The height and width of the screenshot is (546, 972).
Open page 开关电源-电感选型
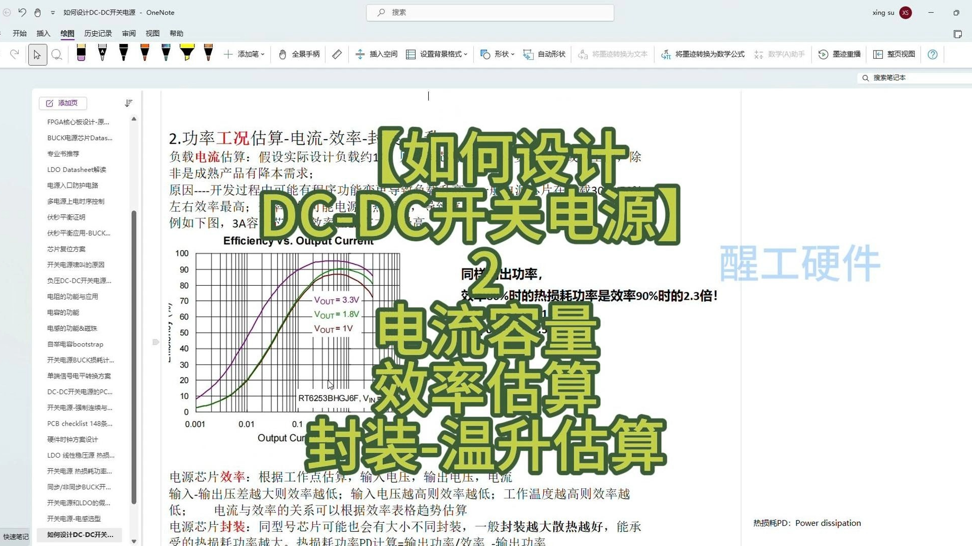pyautogui.click(x=74, y=519)
